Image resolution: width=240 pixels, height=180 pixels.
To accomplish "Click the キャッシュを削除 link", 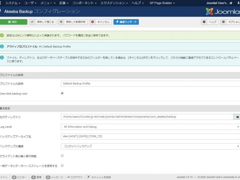I will (x=99, y=177).
